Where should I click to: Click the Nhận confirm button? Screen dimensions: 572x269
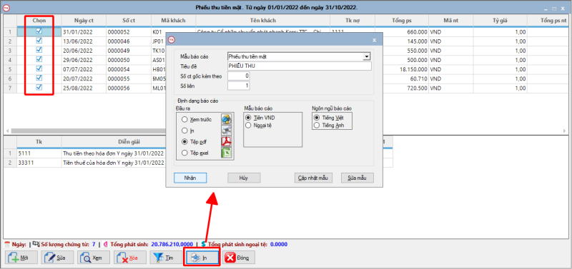pos(190,178)
